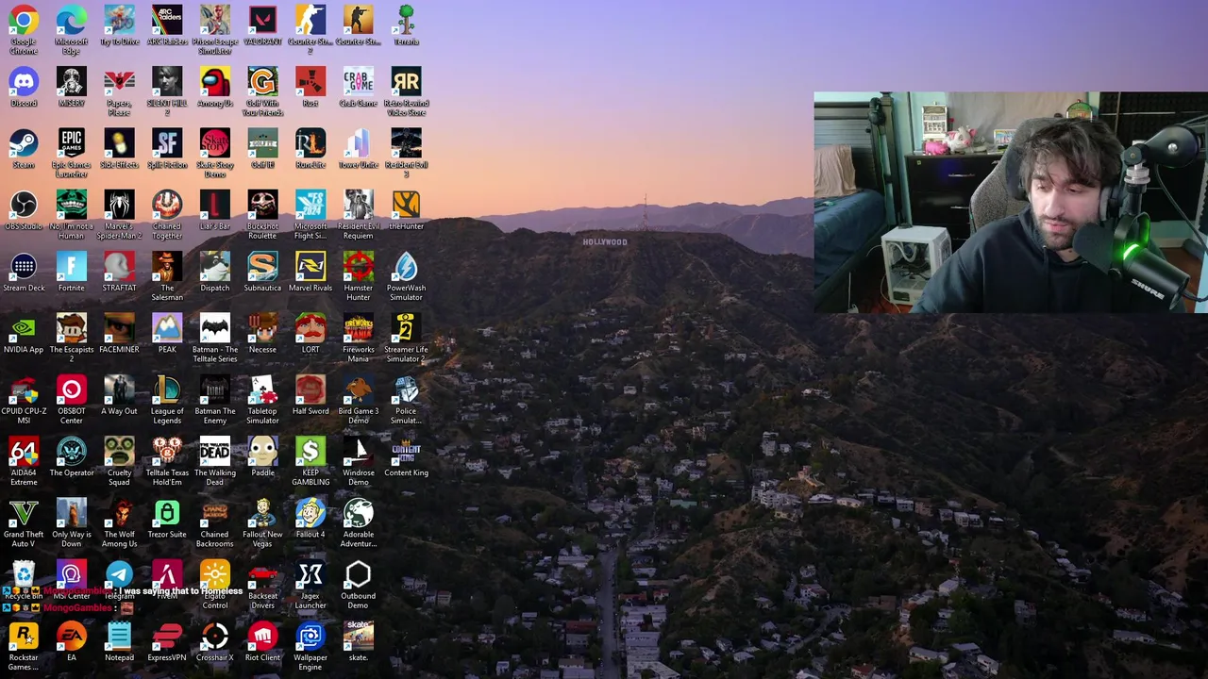Screen dimensions: 1208x679
Task: Select the PEAK mountain icon
Action: (x=167, y=327)
